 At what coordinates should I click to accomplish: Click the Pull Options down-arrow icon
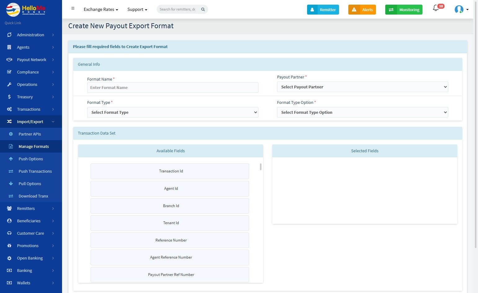[11, 184]
